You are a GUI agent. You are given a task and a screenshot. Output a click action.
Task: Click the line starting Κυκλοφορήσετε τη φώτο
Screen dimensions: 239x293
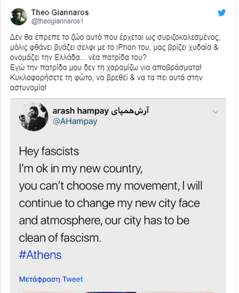(x=106, y=78)
